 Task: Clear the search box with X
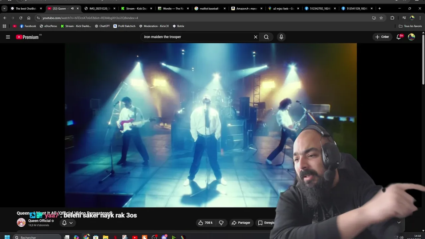tap(256, 37)
